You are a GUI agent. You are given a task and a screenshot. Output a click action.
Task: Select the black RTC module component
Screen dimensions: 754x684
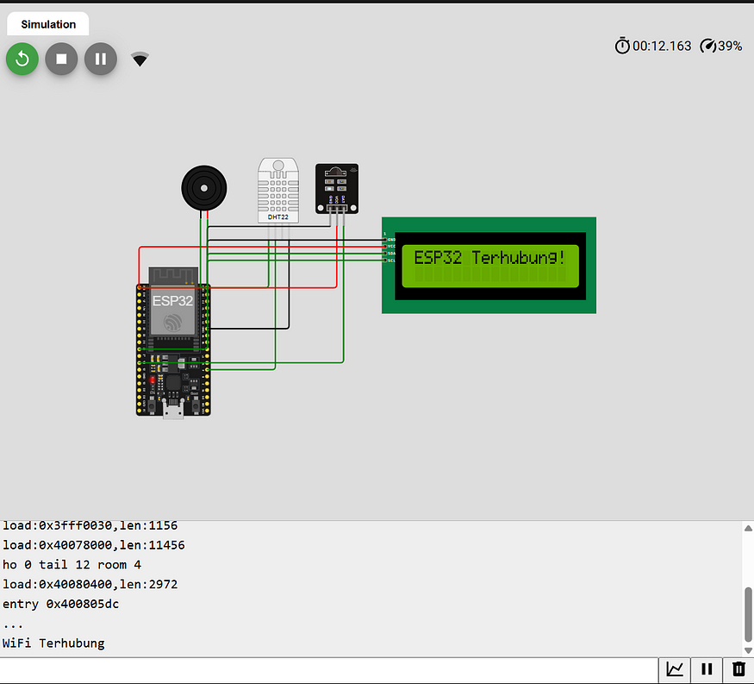(x=337, y=188)
